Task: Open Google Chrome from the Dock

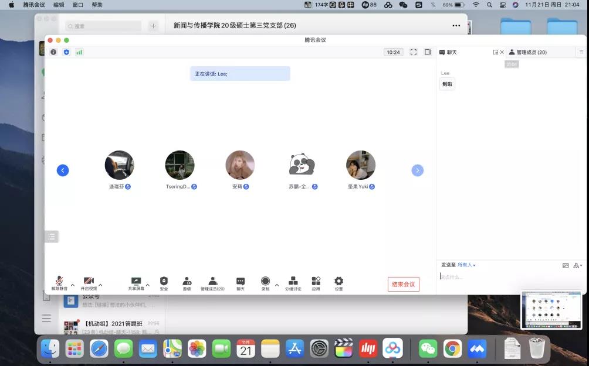Action: [x=453, y=349]
